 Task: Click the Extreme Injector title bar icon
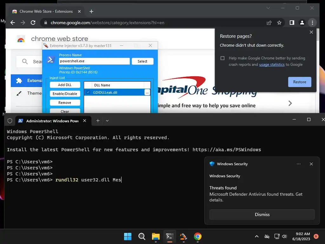[46, 45]
